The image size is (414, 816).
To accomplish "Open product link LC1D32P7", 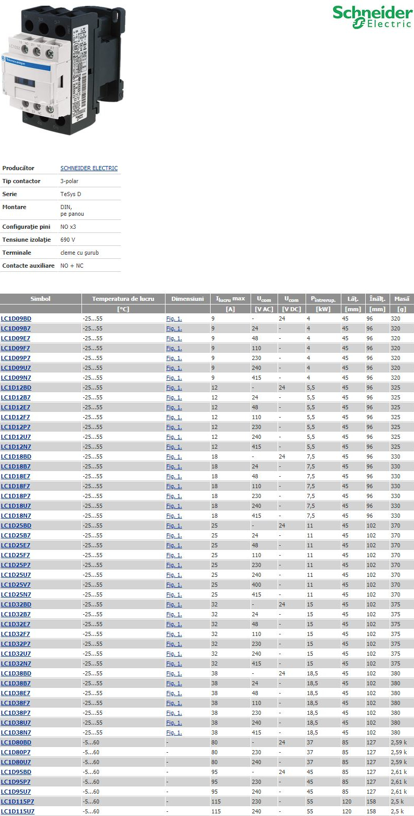I will [x=16, y=644].
